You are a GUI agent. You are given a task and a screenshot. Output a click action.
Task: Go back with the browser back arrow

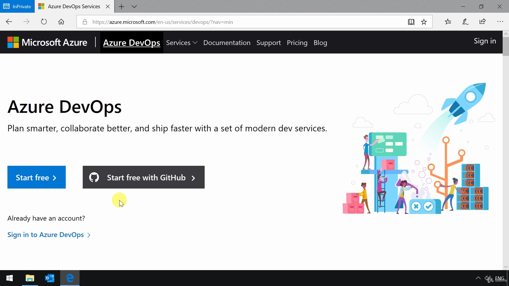(x=9, y=22)
